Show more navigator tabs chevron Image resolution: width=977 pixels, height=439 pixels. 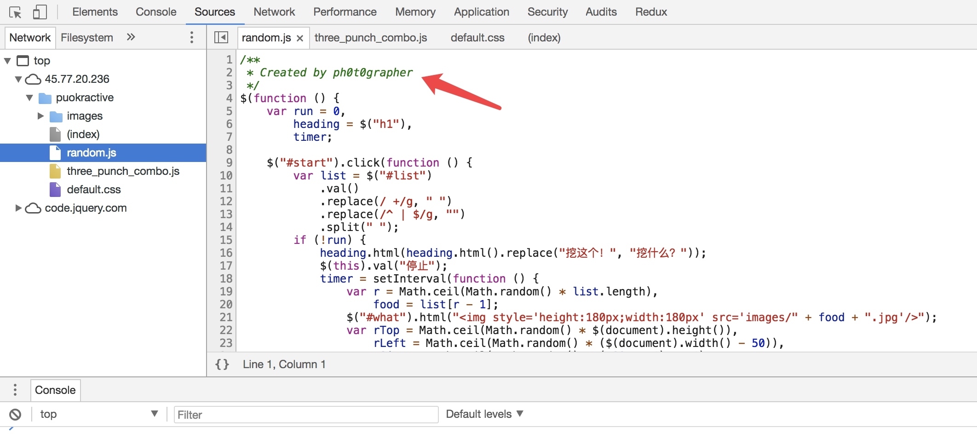[131, 37]
